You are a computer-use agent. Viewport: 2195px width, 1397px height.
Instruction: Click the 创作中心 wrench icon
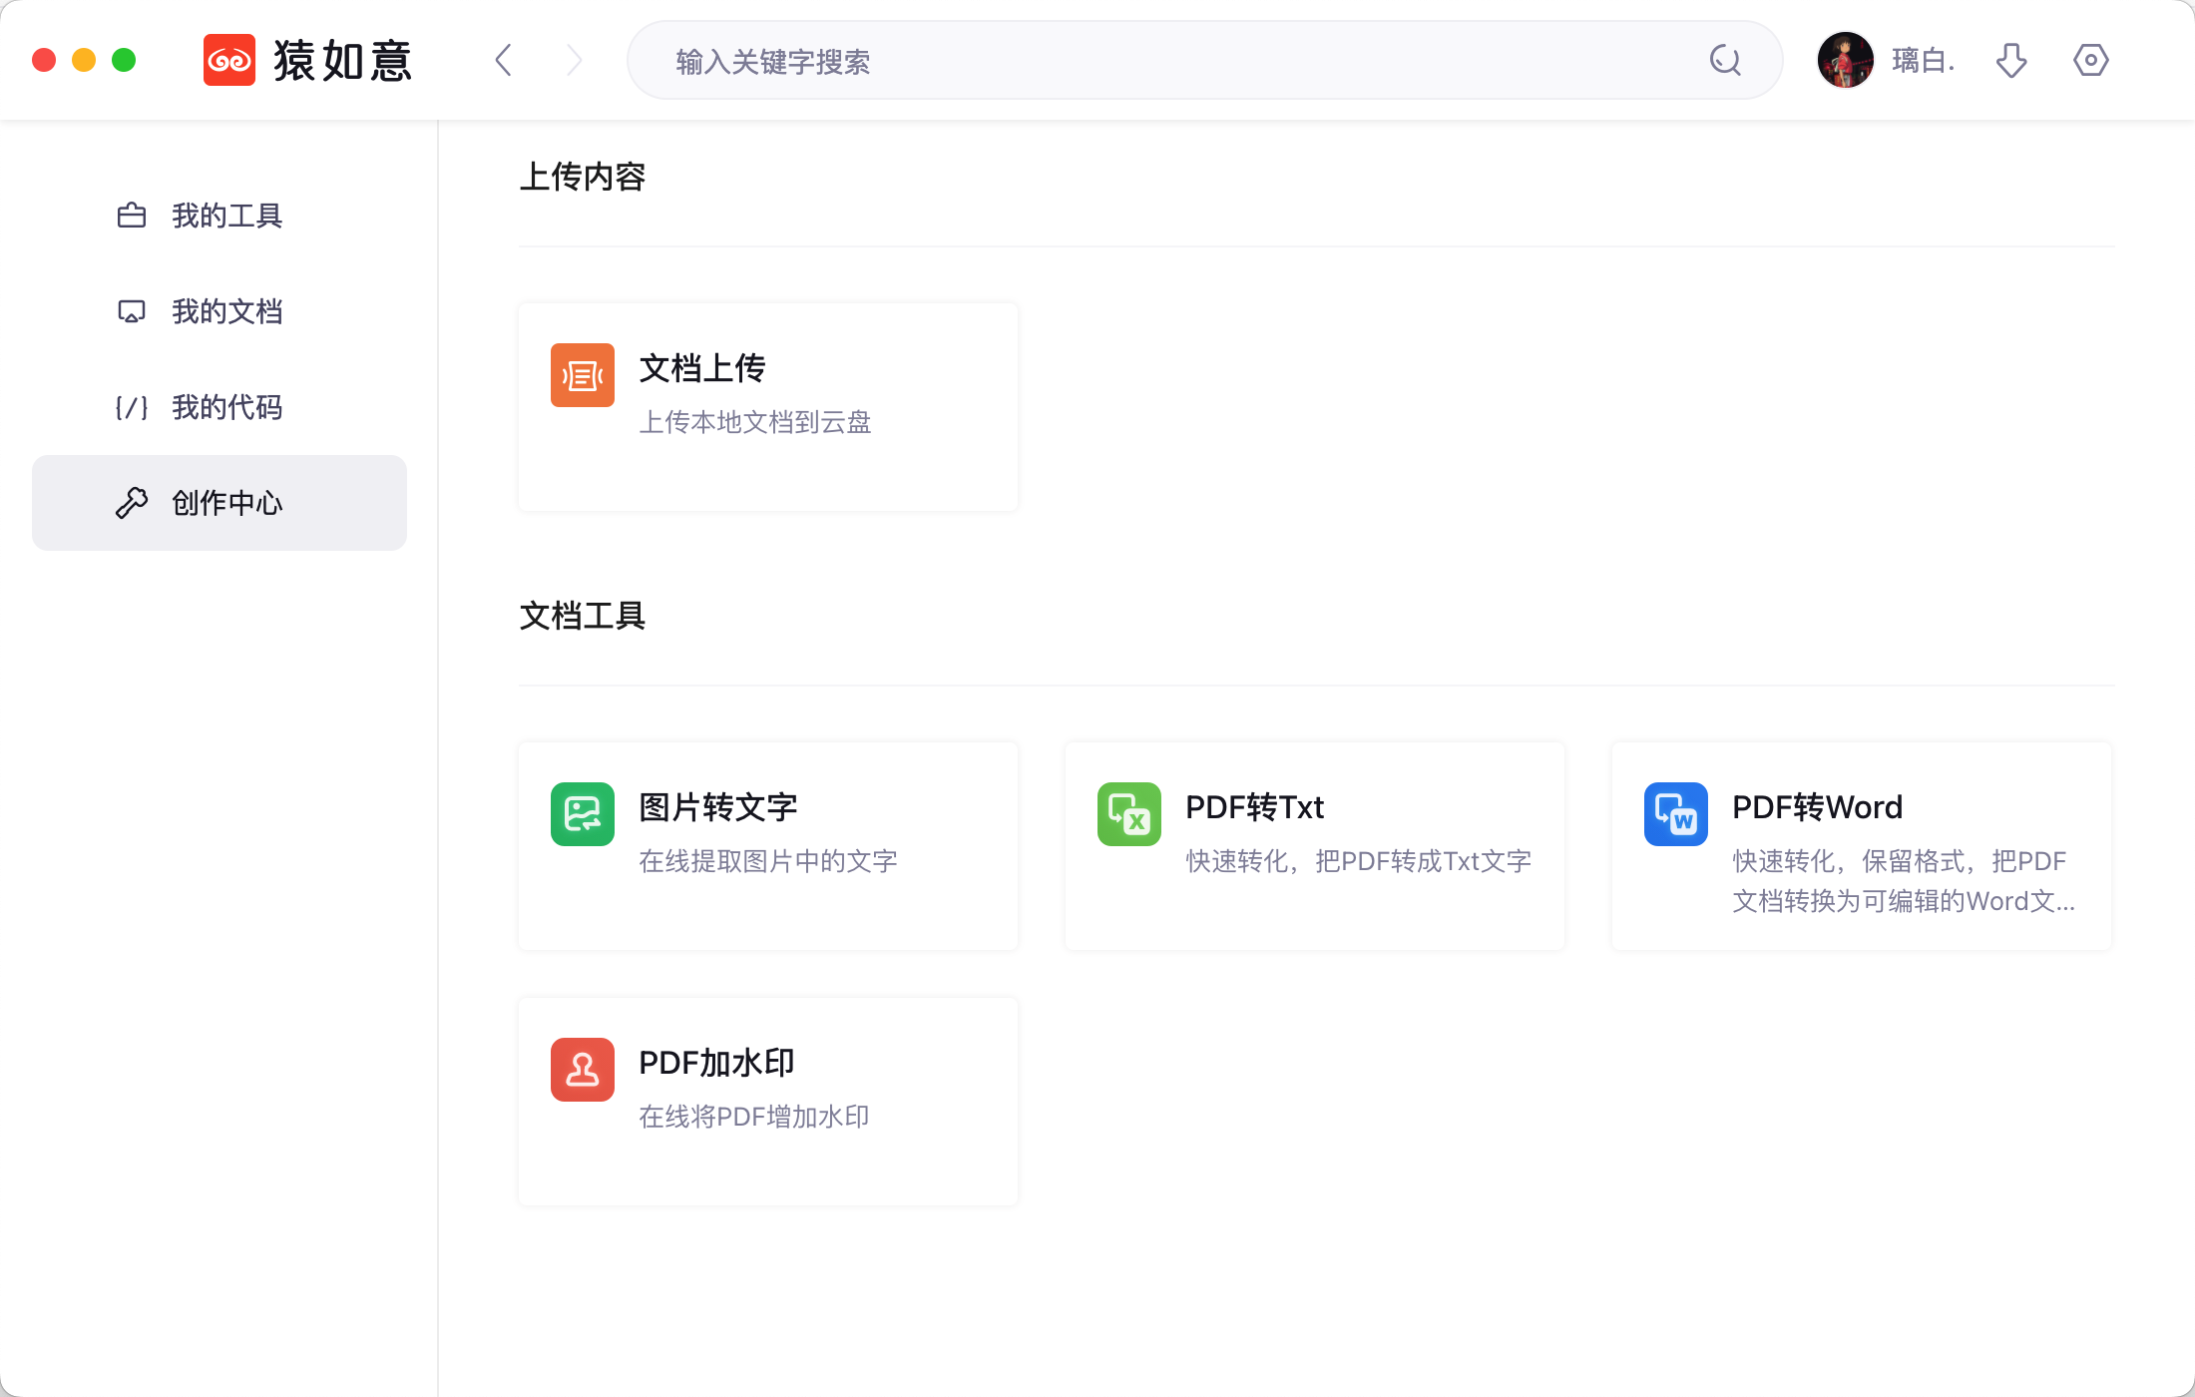point(132,503)
